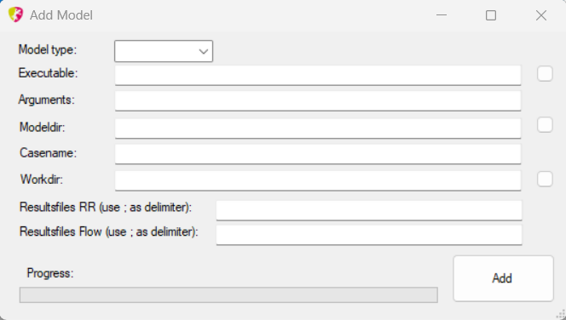Image resolution: width=566 pixels, height=320 pixels.
Task: Click the window resize grip
Action: tap(562, 315)
